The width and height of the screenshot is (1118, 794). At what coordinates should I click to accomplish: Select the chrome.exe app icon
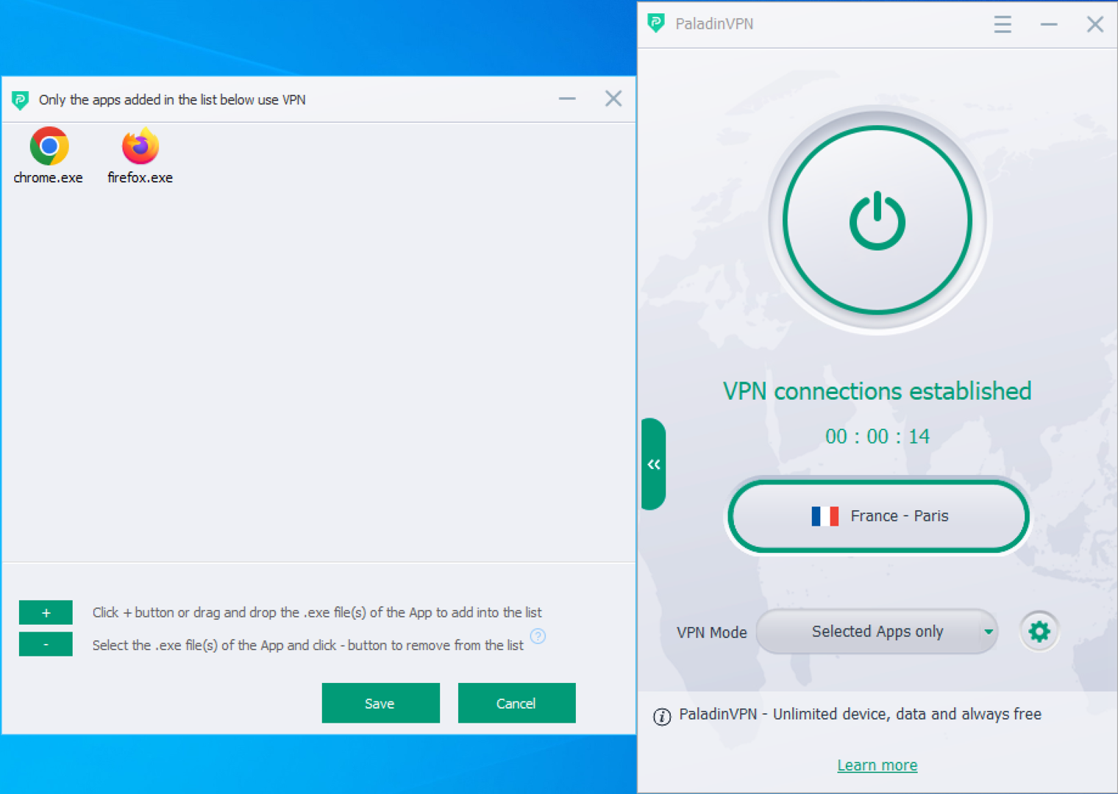point(49,147)
